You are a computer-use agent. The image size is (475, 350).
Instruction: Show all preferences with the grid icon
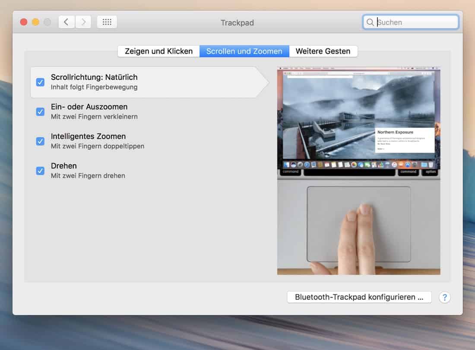tap(107, 22)
